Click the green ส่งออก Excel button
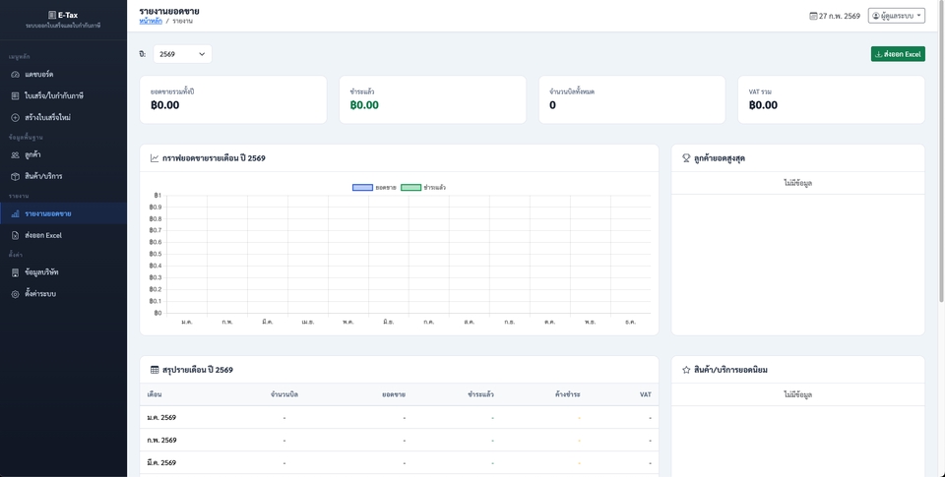 pos(897,54)
